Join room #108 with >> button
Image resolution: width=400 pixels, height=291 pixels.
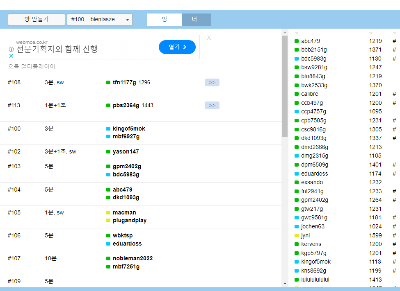point(212,83)
